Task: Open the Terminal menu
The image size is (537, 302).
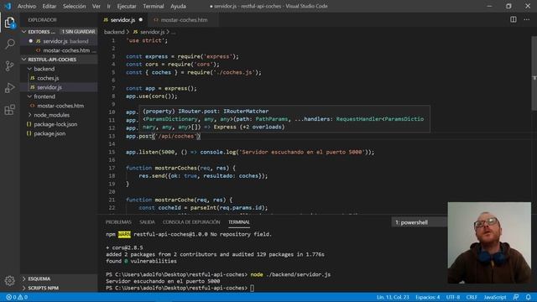Action: coord(154,6)
